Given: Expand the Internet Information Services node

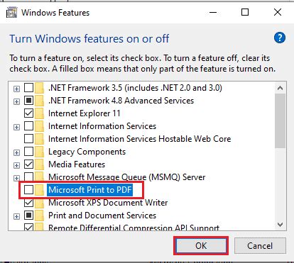Looking at the screenshot, I should pyautogui.click(x=16, y=128).
